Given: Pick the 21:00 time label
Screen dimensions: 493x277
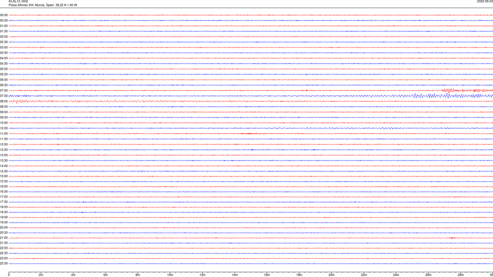Looking at the screenshot, I should pos(4,238).
